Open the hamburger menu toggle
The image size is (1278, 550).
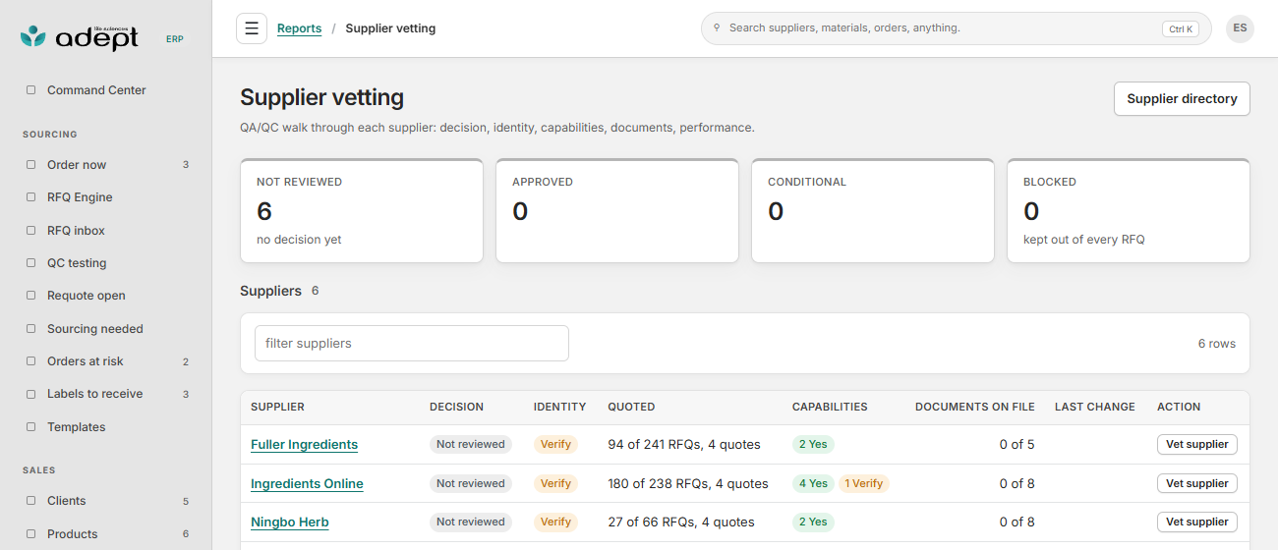[252, 28]
